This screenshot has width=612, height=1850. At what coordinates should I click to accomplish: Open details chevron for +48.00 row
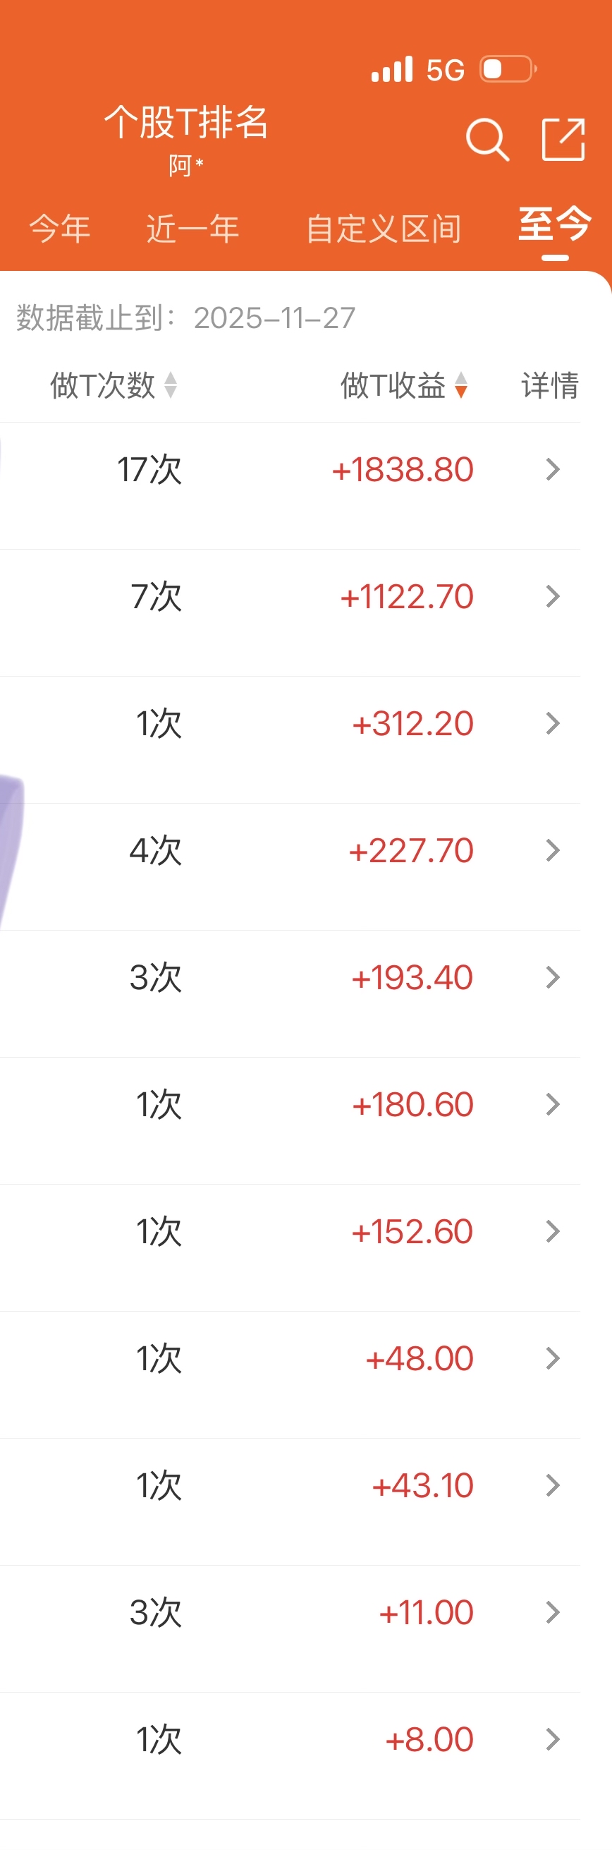[553, 1358]
